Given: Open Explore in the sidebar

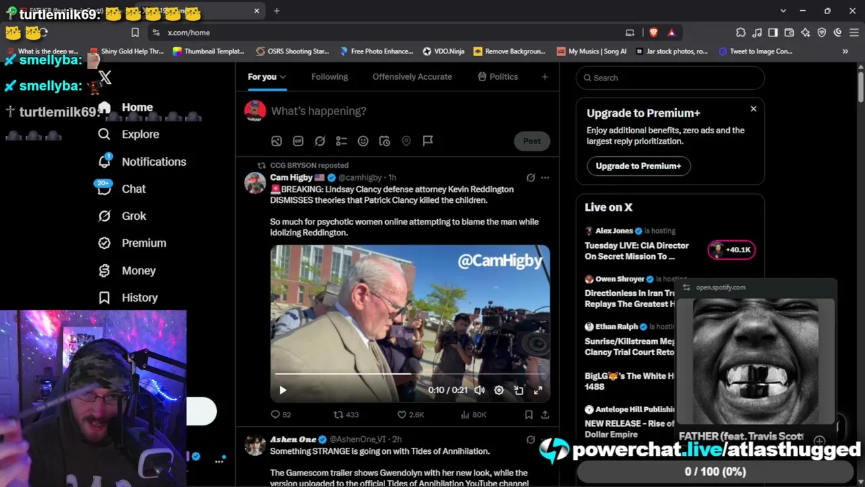Looking at the screenshot, I should [128, 134].
